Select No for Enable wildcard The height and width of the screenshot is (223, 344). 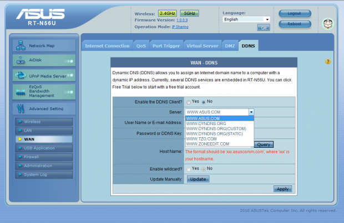(x=204, y=169)
